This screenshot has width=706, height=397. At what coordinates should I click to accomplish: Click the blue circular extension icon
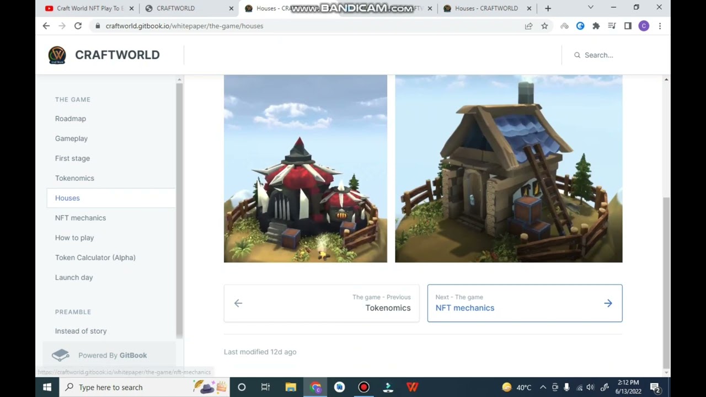[580, 26]
